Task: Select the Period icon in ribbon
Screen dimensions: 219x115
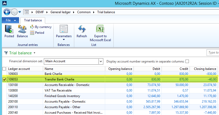Action: (x=32, y=33)
